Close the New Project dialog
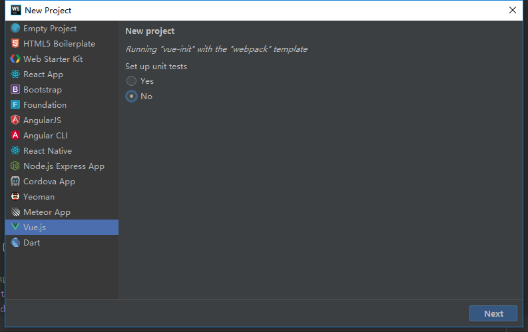Screen dimensions: 528x332 pyautogui.click(x=513, y=10)
